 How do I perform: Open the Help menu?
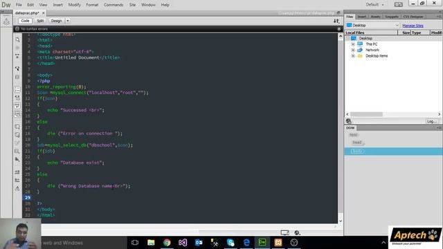click(165, 5)
